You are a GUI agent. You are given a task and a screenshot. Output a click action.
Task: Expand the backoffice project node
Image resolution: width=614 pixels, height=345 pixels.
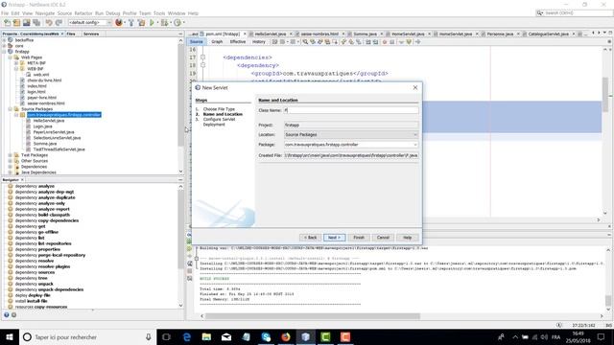(4, 40)
